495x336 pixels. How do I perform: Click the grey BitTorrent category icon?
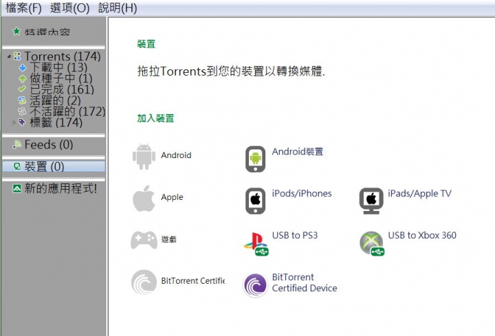click(x=144, y=282)
